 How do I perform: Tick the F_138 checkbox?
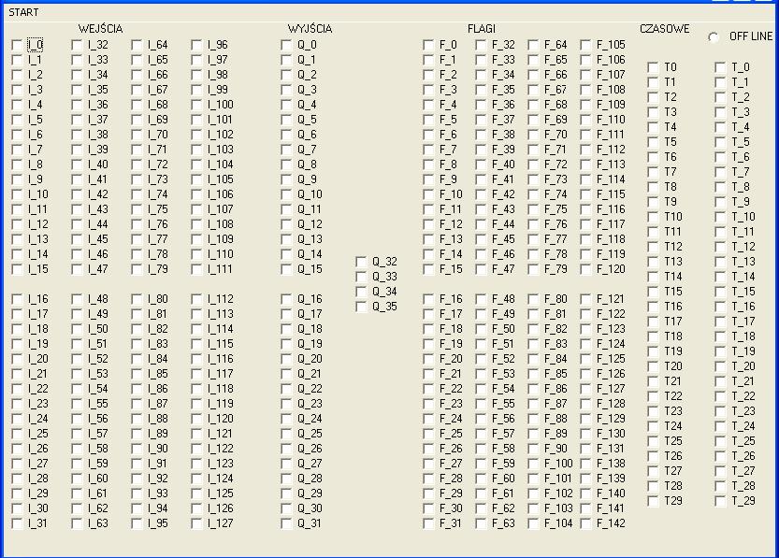click(x=585, y=465)
